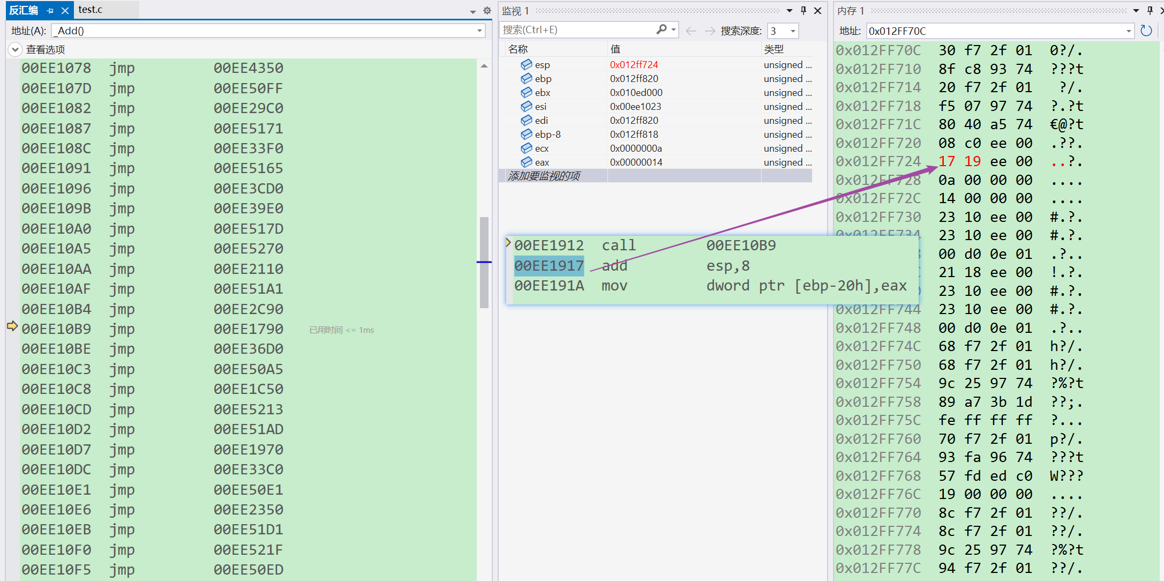Image resolution: width=1164 pixels, height=581 pixels.
Task: Sort by the Type column header
Action: tap(786, 49)
